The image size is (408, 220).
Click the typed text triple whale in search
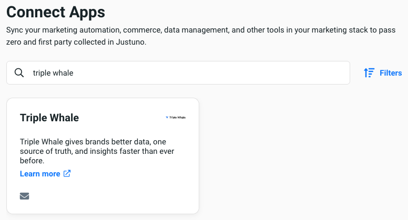[53, 73]
